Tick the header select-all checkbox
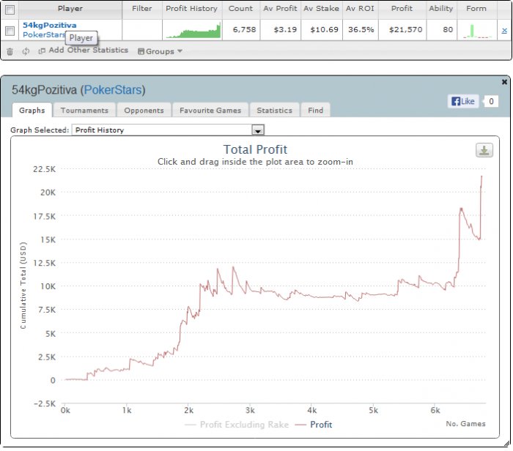Screen dimensions: 513x451 click(10, 10)
